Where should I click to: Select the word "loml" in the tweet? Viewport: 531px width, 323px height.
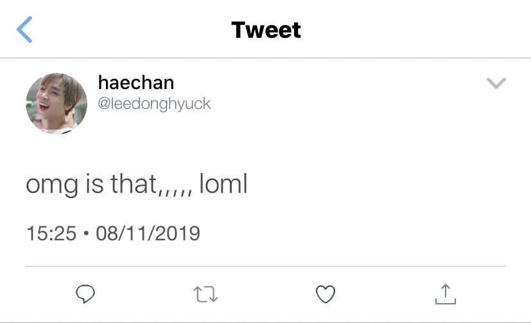[223, 184]
